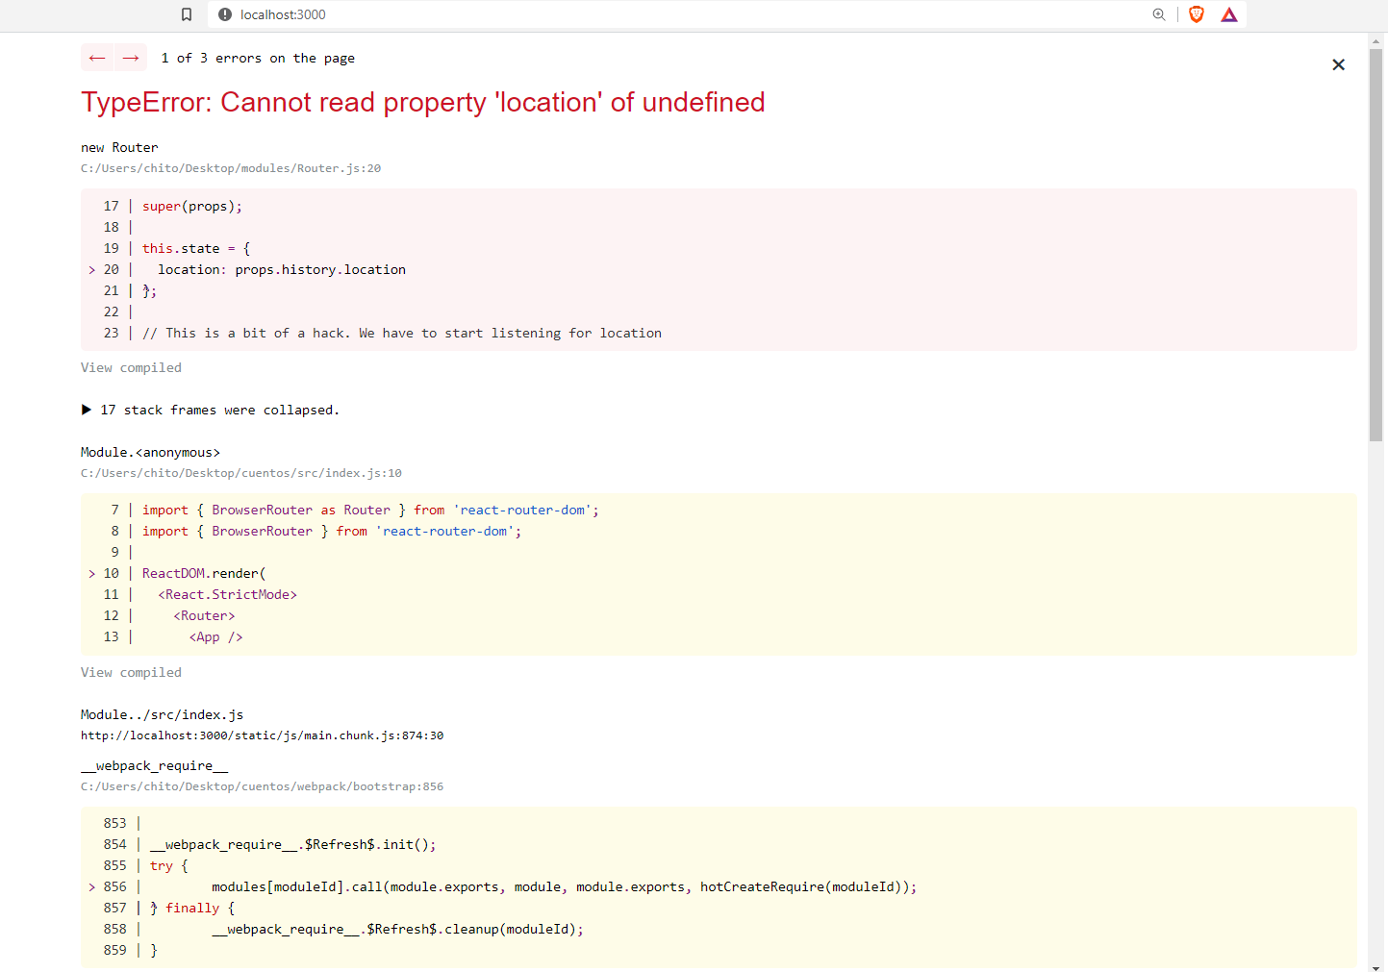Open the cuentos src index.js:10 path

coord(241,472)
